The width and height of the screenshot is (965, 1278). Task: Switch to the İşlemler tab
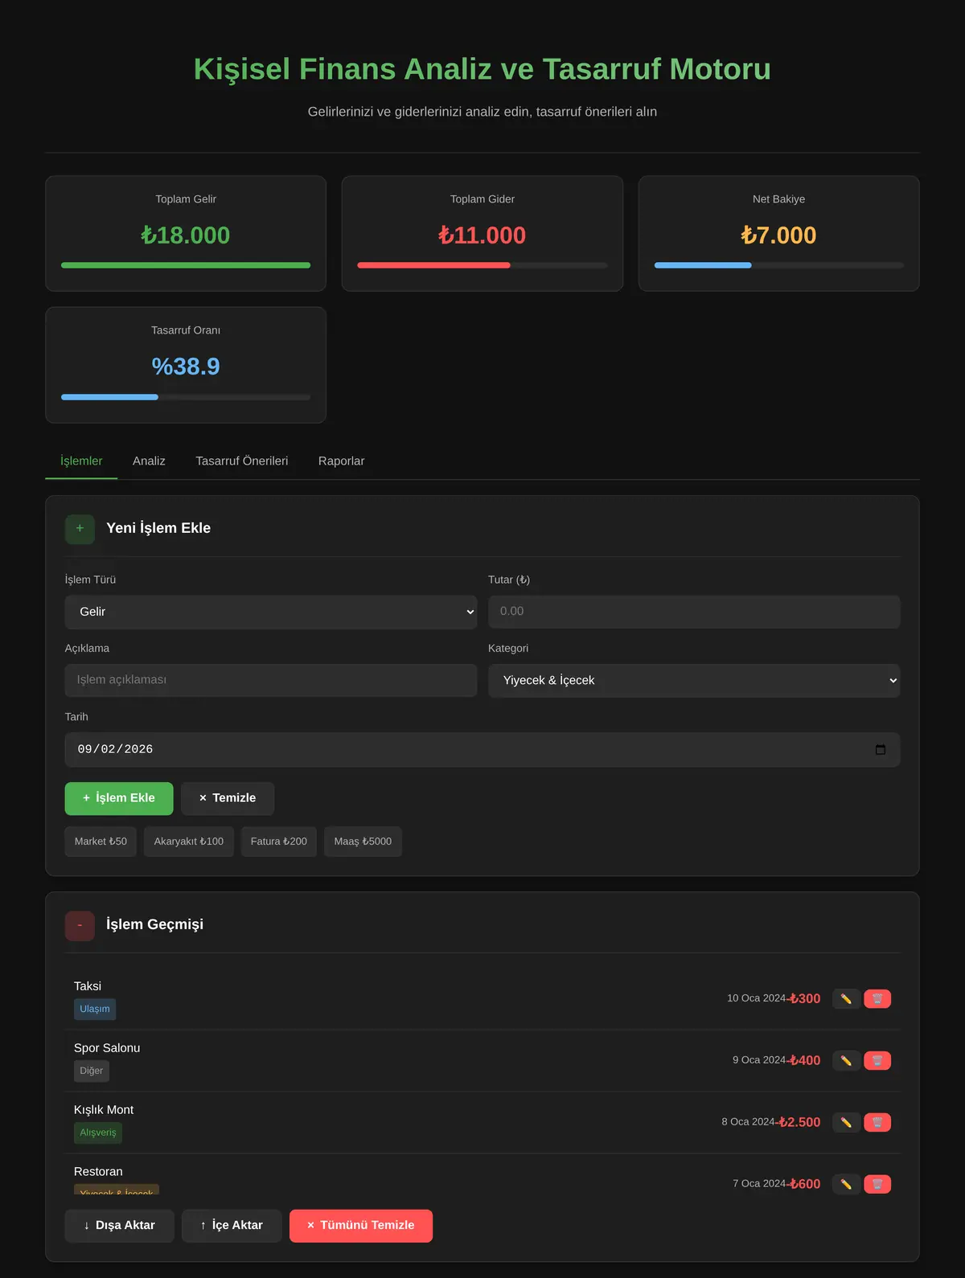(x=81, y=461)
